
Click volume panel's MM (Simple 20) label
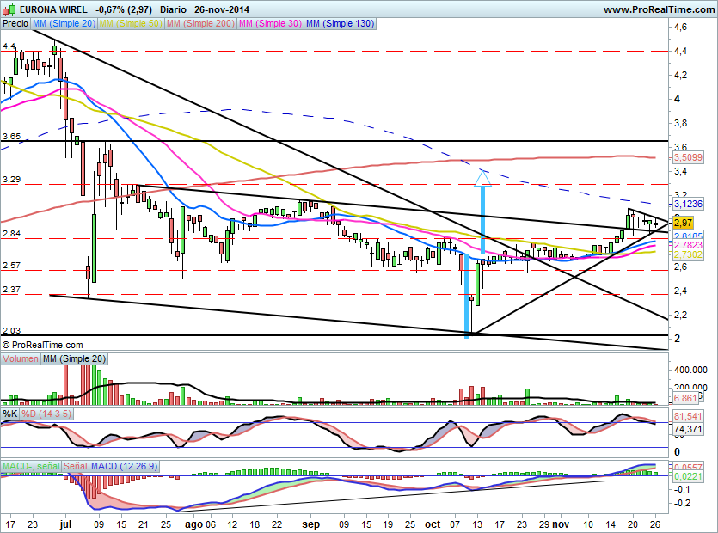74,358
